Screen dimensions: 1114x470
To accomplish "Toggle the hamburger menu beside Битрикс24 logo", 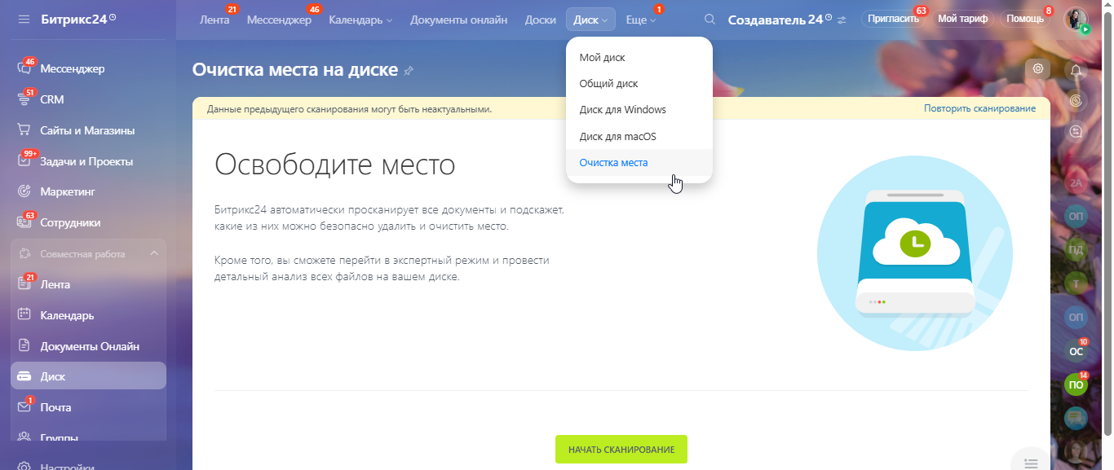I will tap(24, 18).
